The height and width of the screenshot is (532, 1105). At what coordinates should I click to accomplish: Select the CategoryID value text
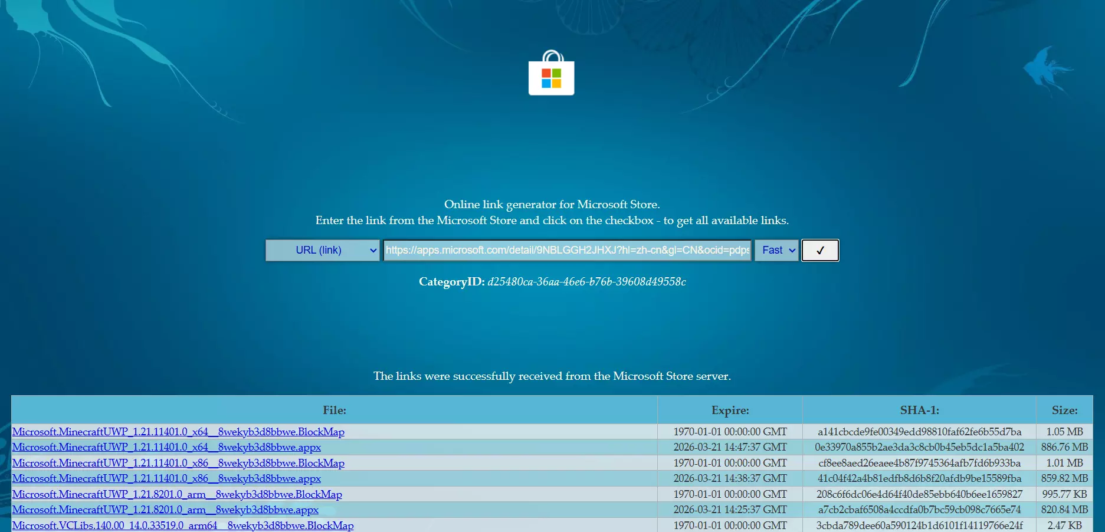(x=586, y=282)
